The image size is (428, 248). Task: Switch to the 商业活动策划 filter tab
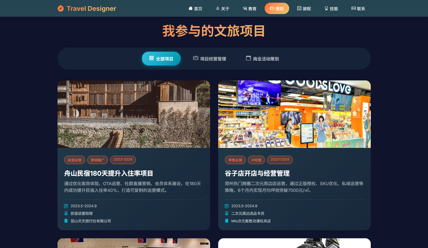(x=262, y=59)
